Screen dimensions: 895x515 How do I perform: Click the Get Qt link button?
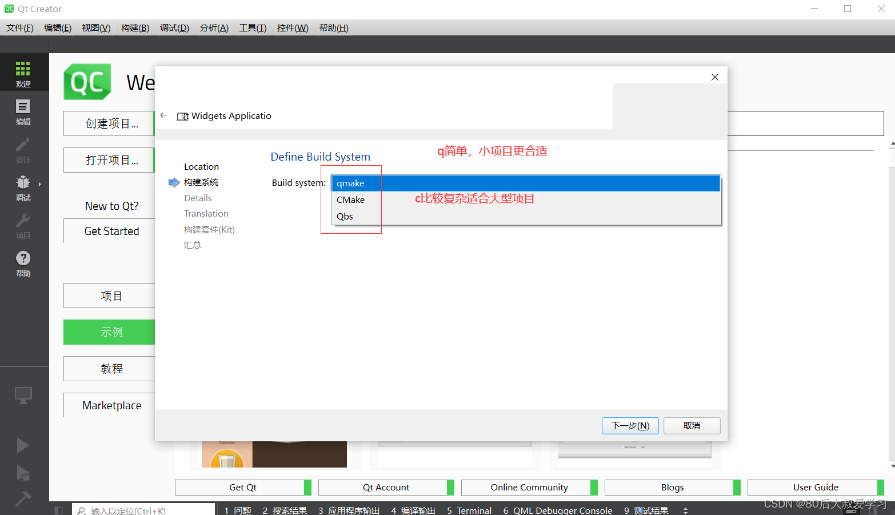pos(243,488)
